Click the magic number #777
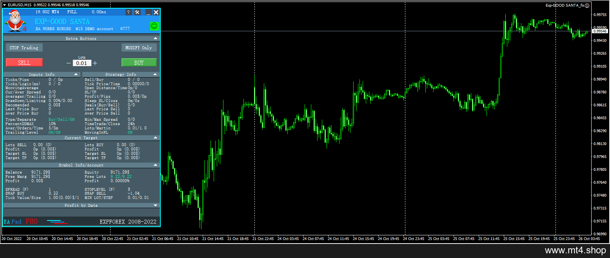The image size is (610, 258). pos(125,29)
